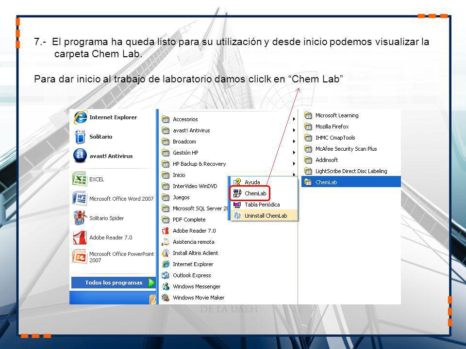
Task: Click Internet Explorer icon in programs list
Action: point(166,264)
